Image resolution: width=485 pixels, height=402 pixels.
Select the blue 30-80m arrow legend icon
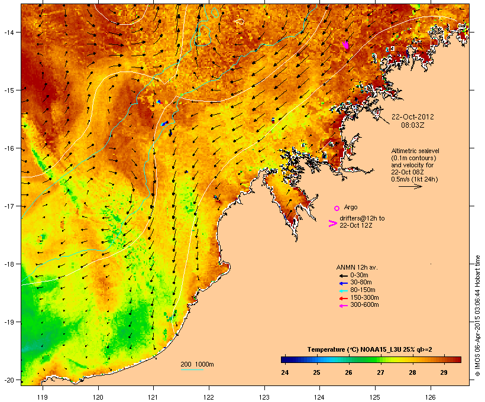pyautogui.click(x=343, y=283)
